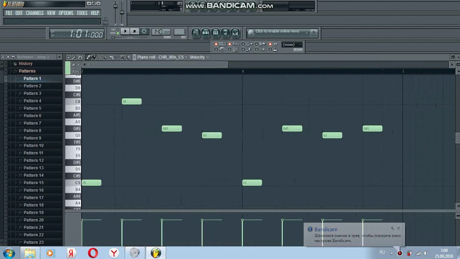Open the TOOLS menu
Viewport: 460px width, 259px height.
pyautogui.click(x=82, y=13)
